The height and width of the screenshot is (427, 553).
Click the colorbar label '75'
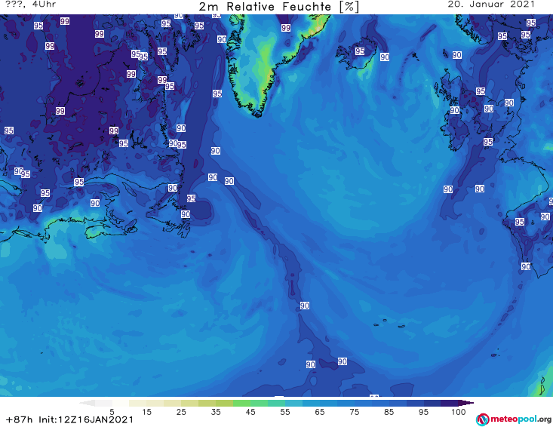[x=354, y=412]
